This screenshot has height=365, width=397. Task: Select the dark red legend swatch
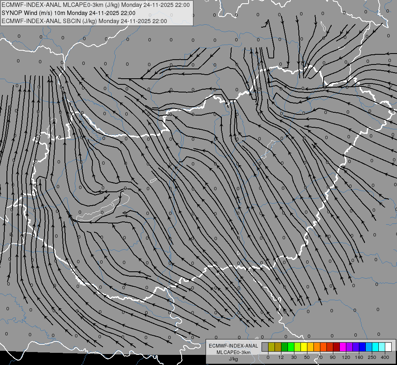point(337,347)
